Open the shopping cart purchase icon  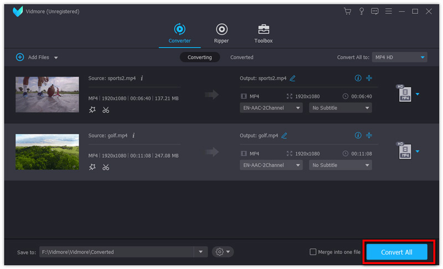coord(347,11)
